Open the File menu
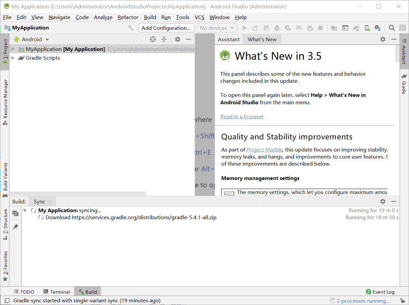 tap(7, 17)
